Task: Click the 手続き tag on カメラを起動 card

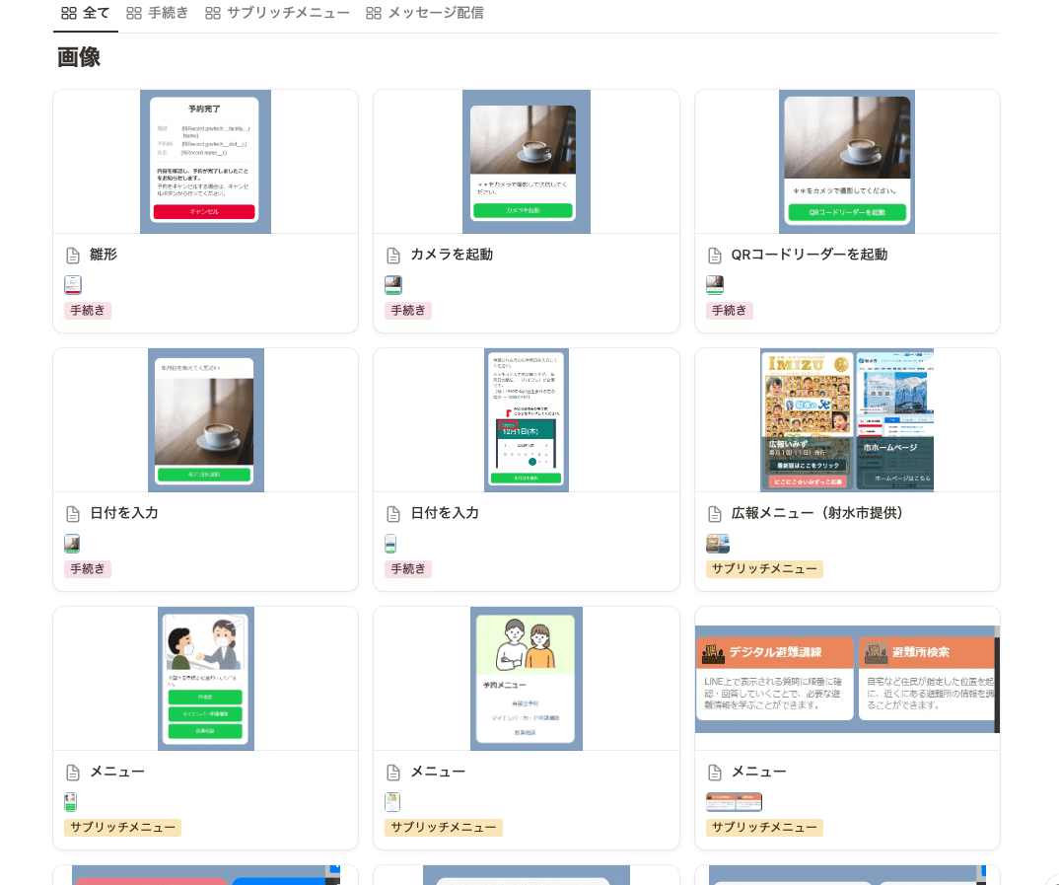Action: (408, 311)
